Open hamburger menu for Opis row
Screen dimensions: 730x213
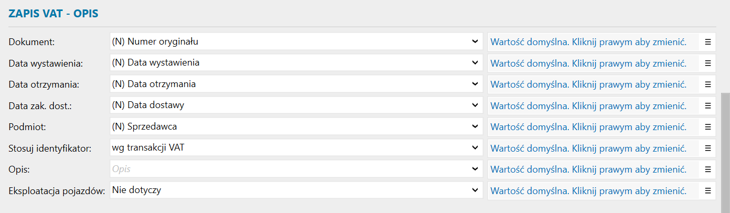click(708, 169)
